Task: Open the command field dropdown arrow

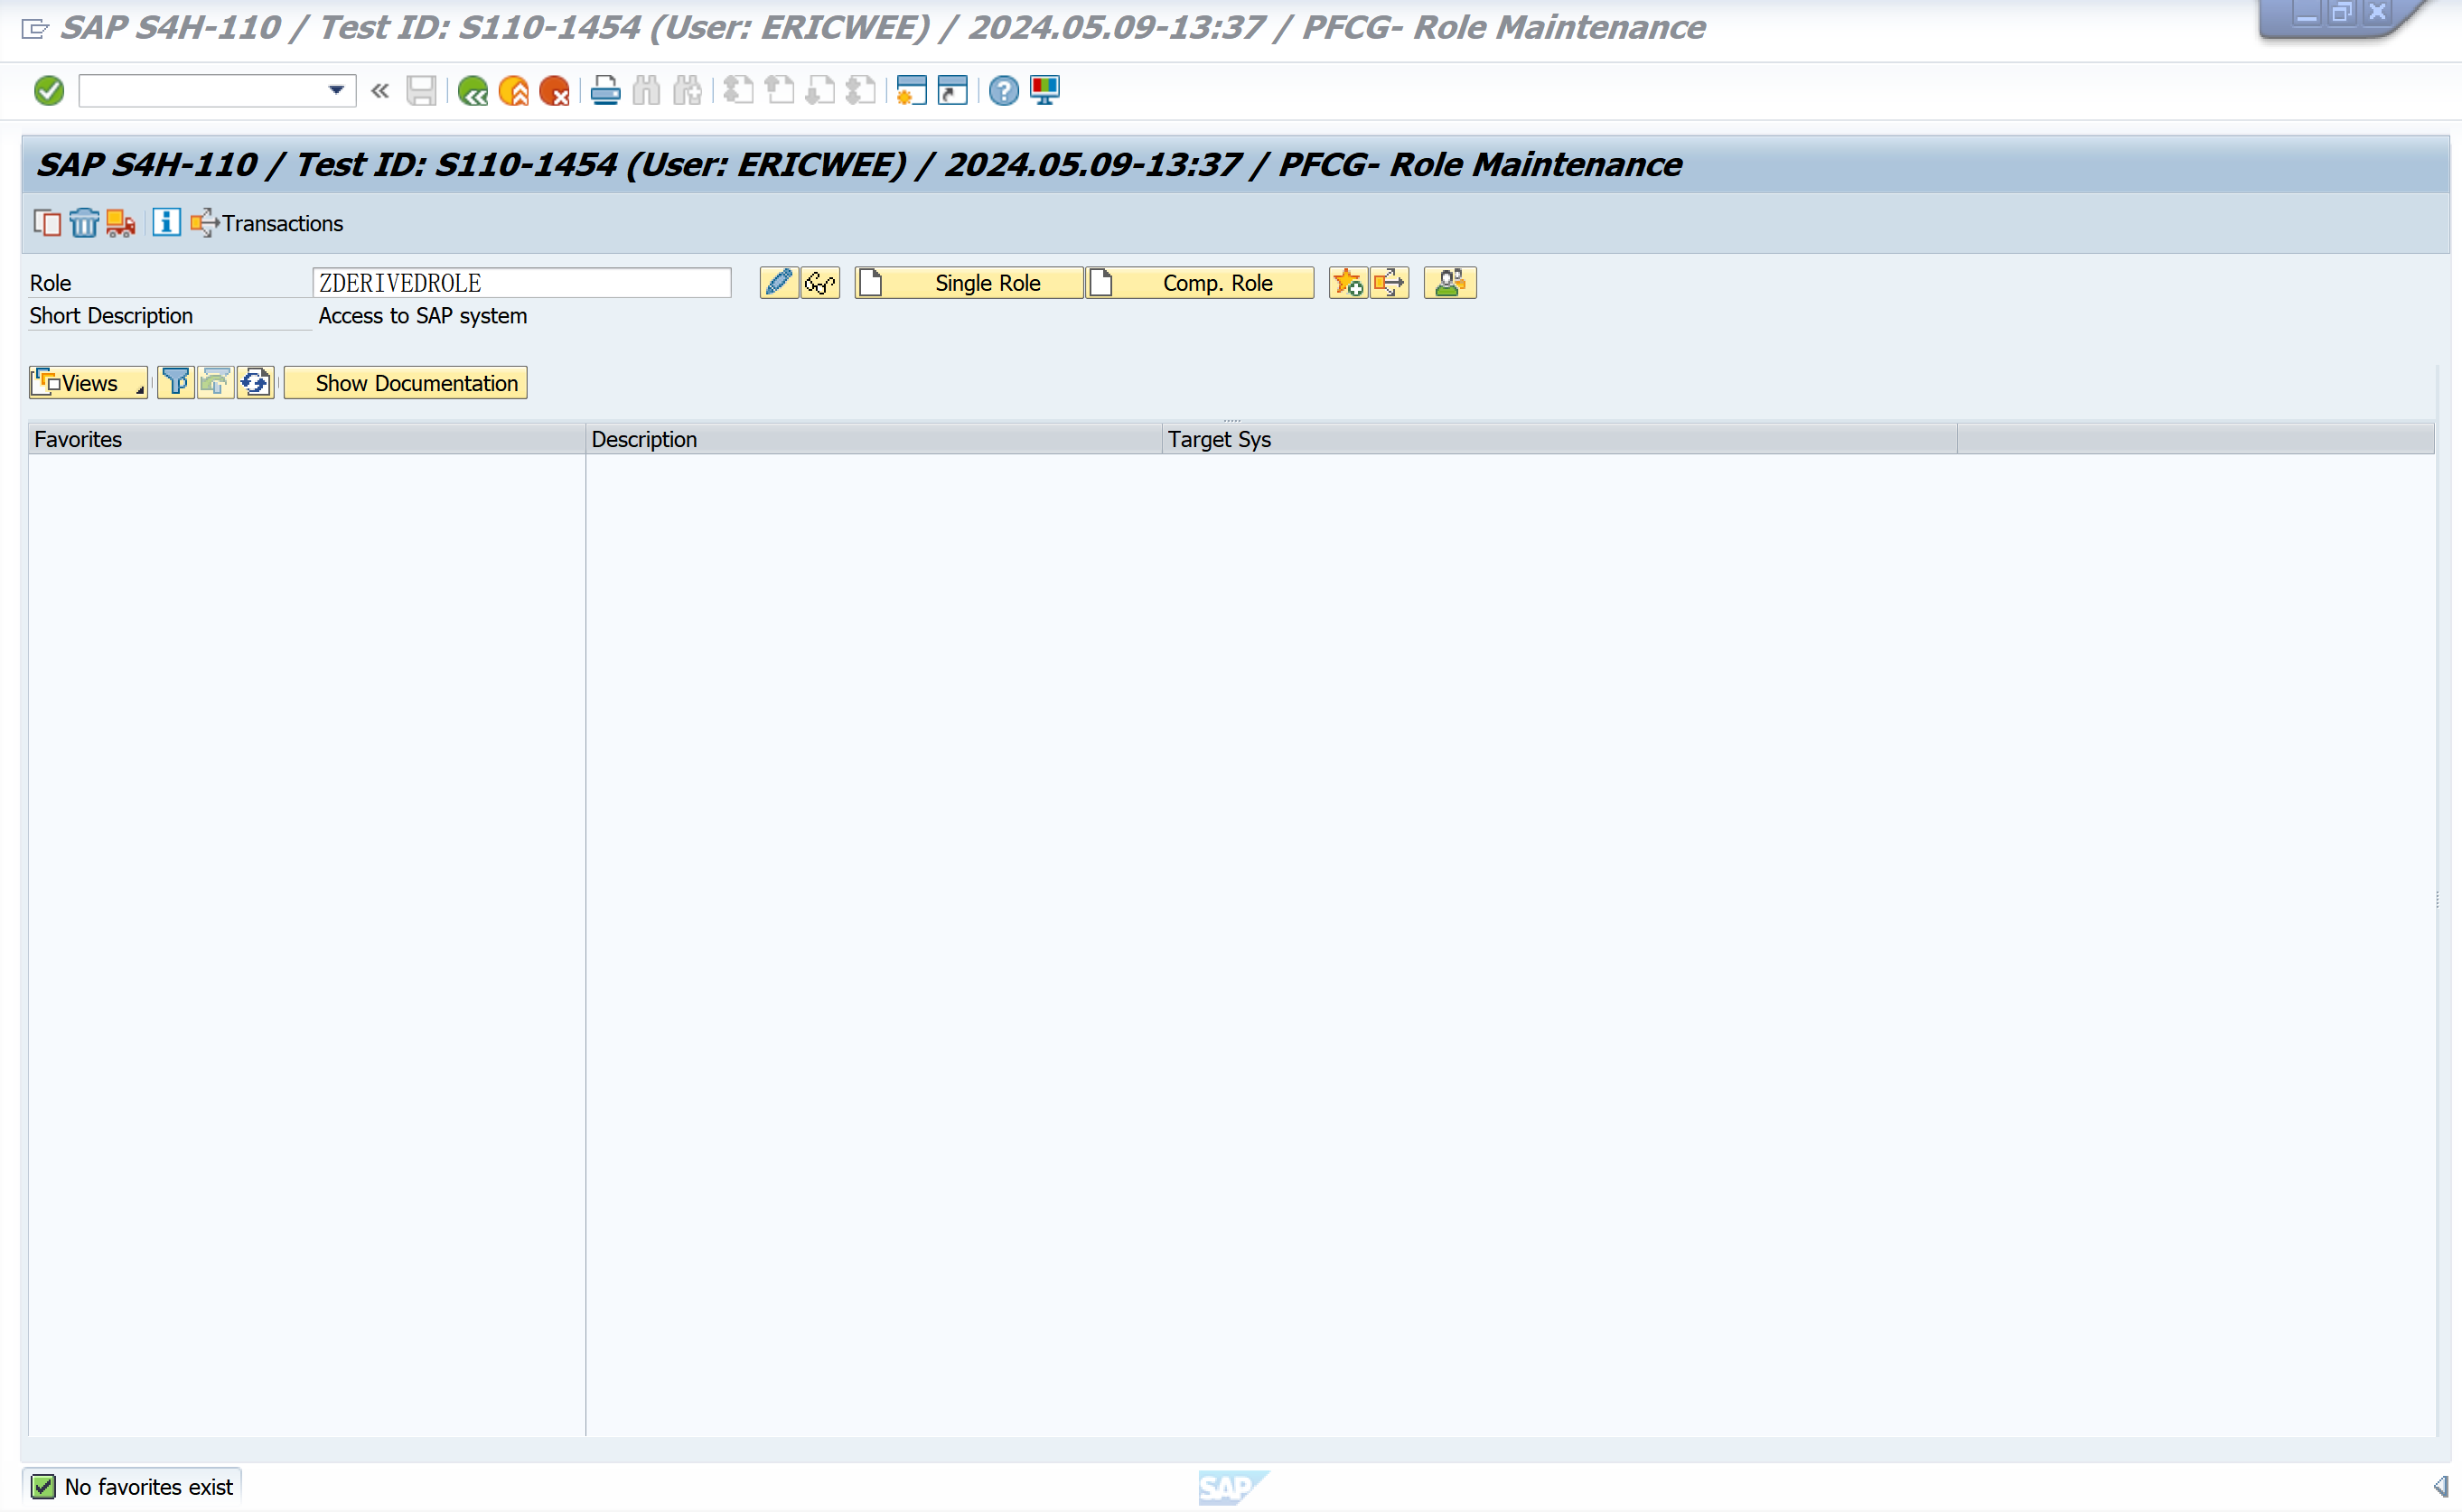Action: click(x=337, y=91)
